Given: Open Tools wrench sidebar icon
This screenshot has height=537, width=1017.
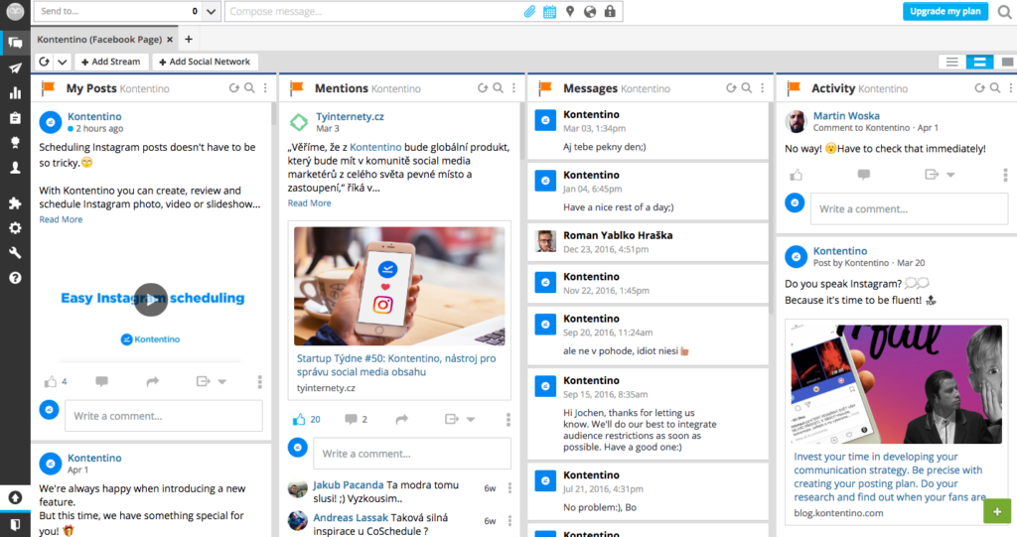Looking at the screenshot, I should [15, 253].
